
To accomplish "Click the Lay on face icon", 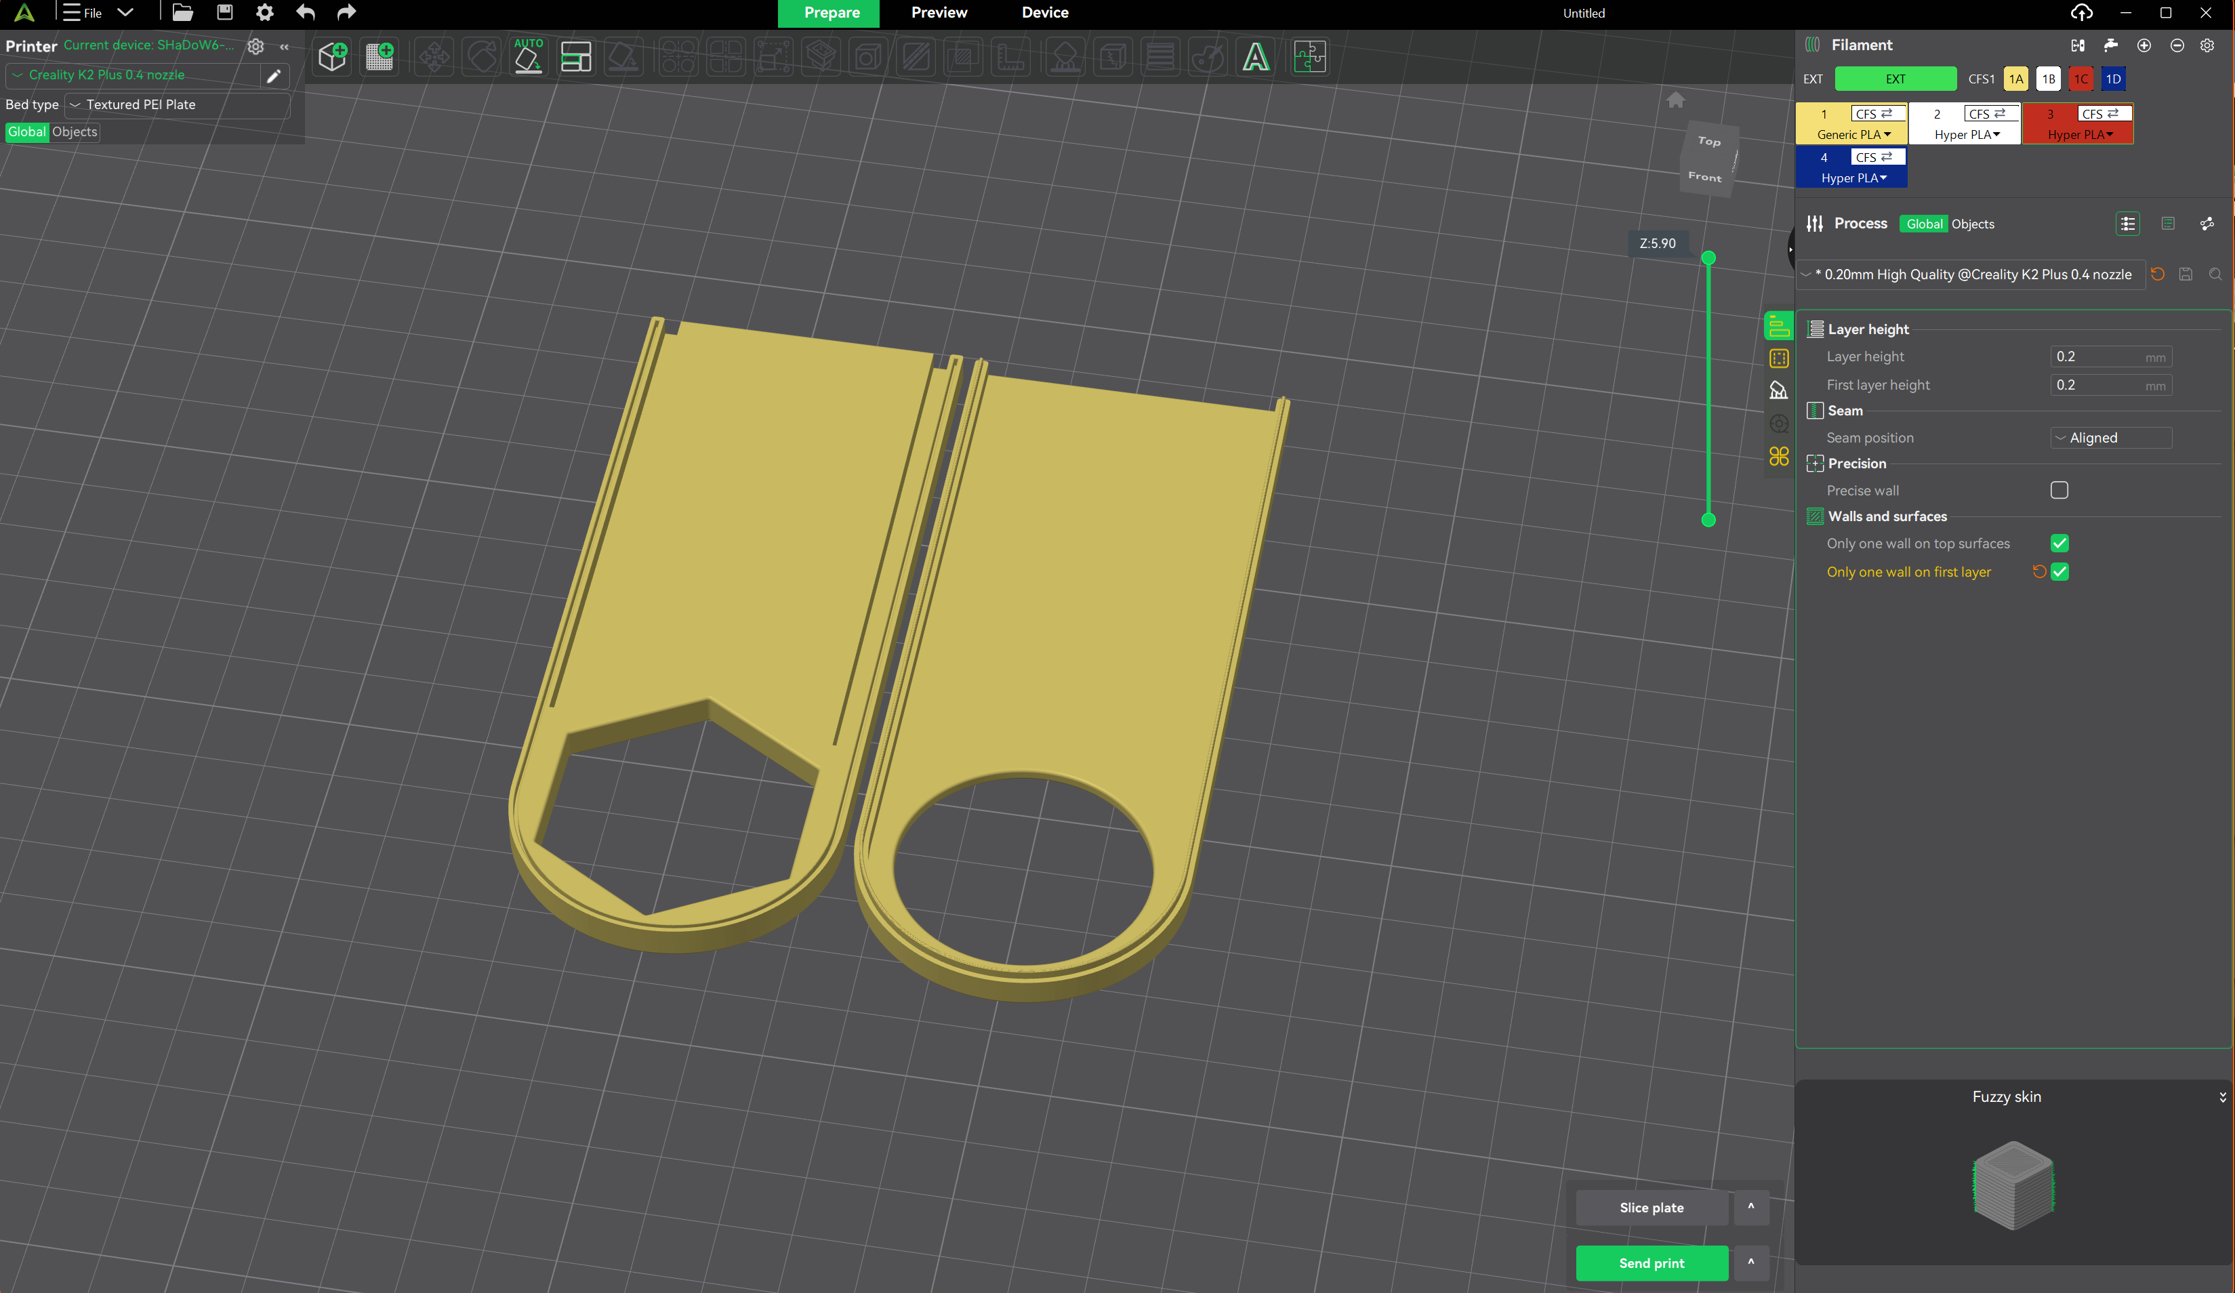I will tap(623, 58).
